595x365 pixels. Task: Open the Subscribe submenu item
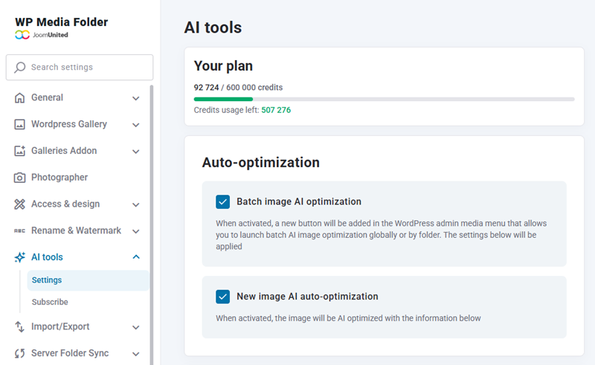pyautogui.click(x=50, y=303)
